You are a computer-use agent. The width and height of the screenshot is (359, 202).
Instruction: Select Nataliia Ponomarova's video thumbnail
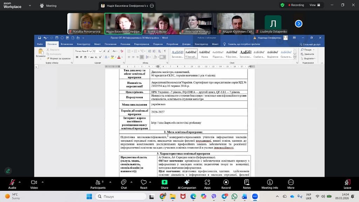click(x=86, y=23)
